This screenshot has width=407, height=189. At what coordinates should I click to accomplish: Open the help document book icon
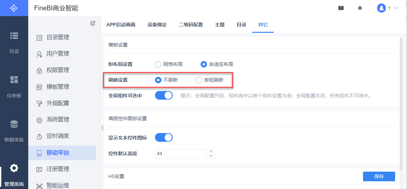[341, 8]
